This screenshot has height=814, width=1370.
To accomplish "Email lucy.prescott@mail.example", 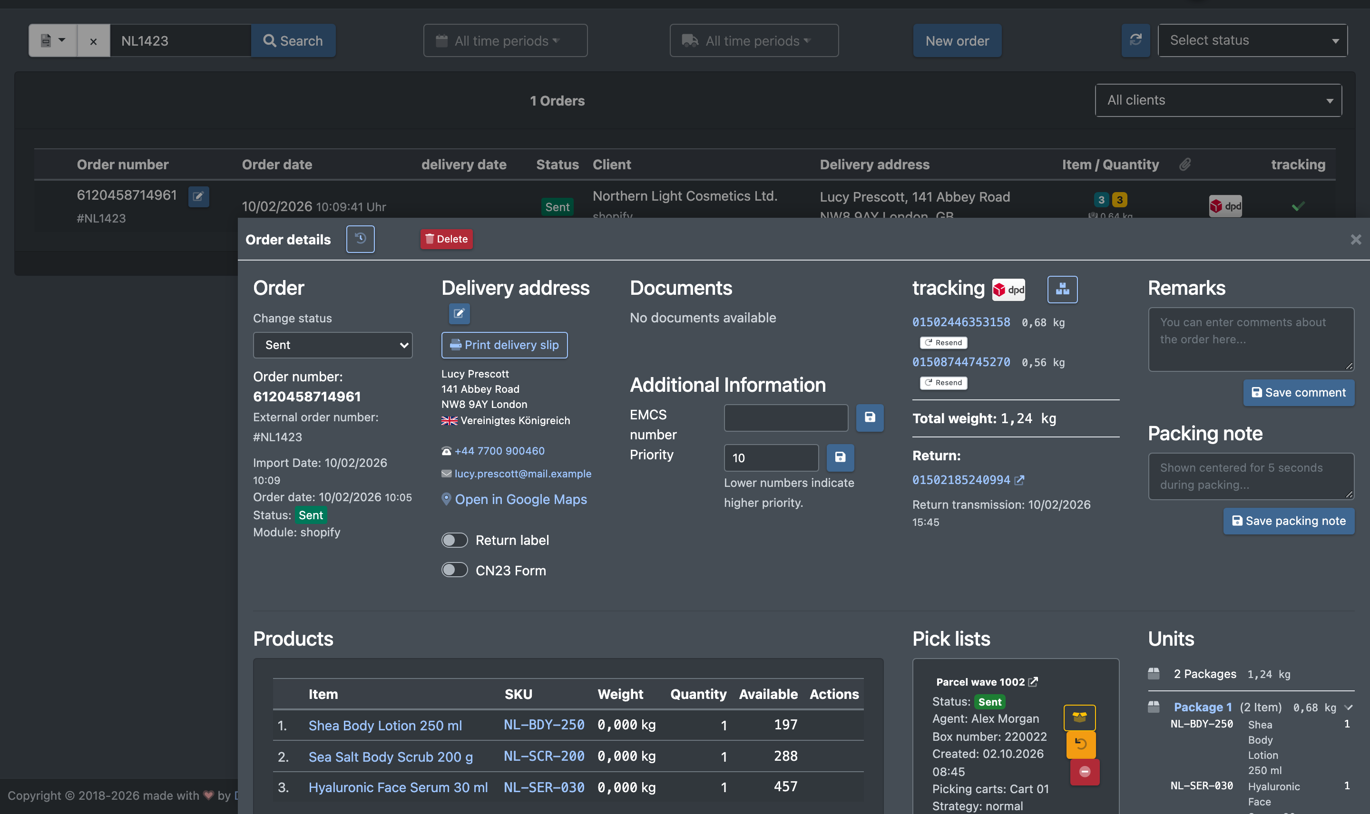I will tap(522, 474).
